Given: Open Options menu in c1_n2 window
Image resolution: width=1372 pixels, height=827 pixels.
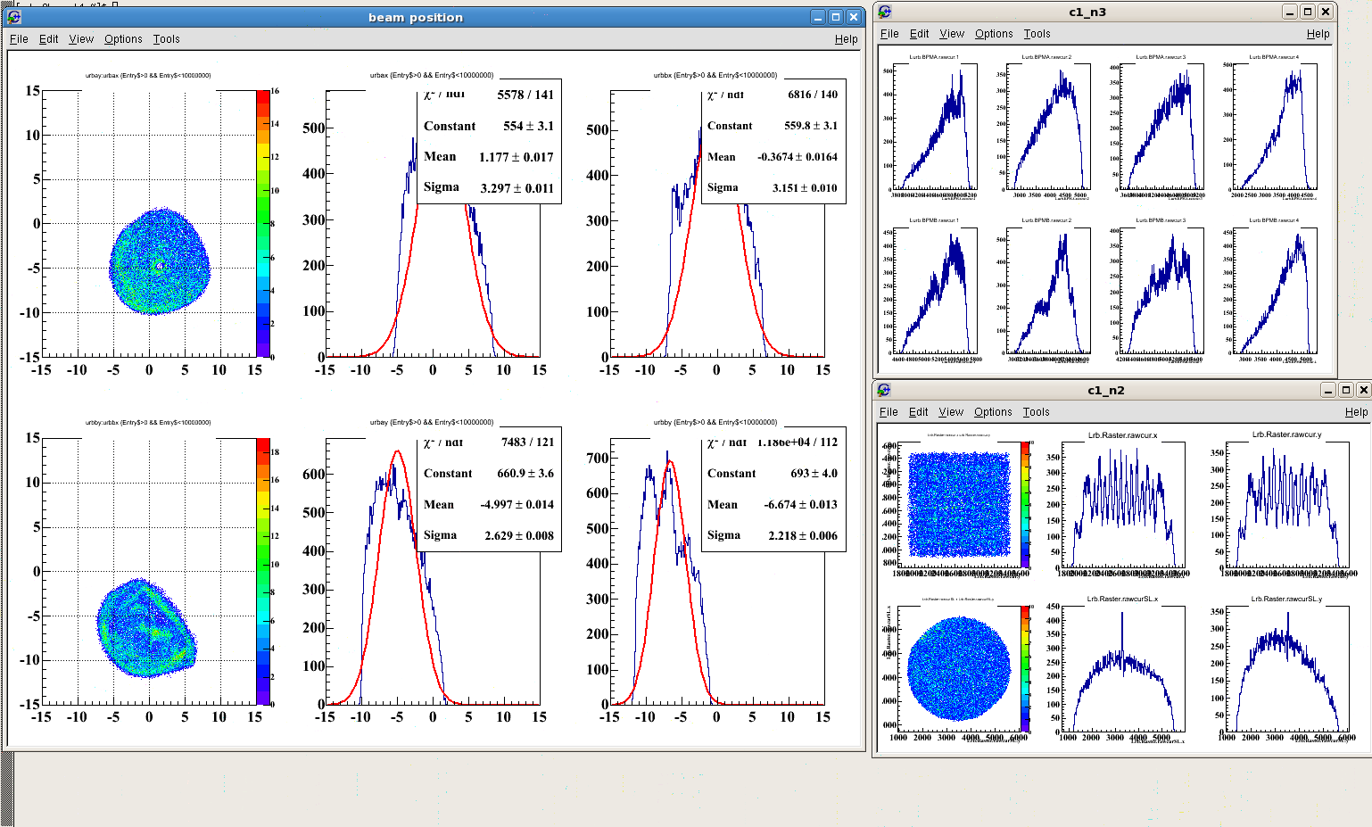Looking at the screenshot, I should click(x=993, y=412).
